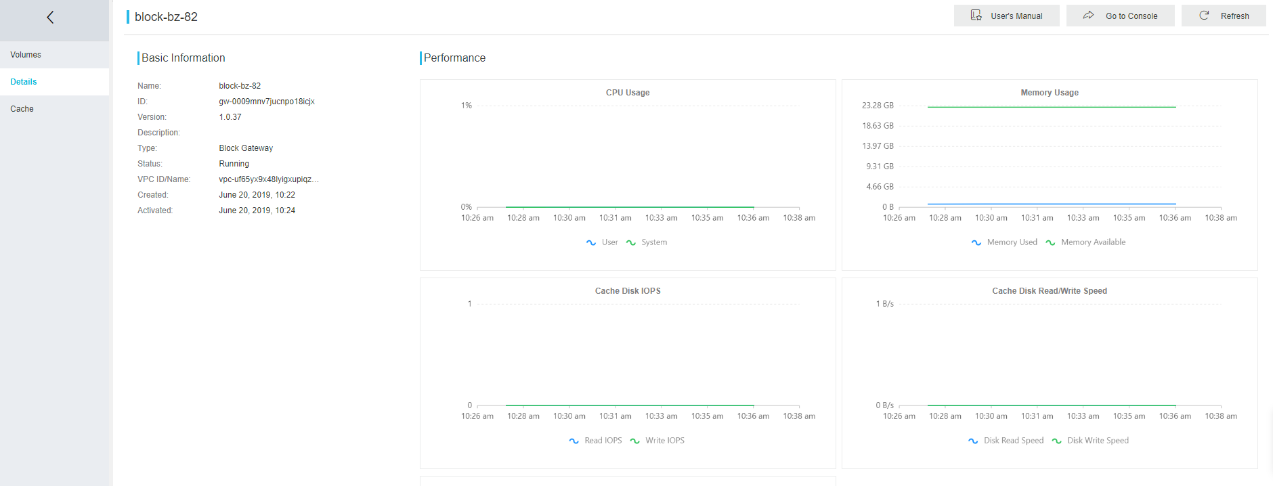Click the Cache Disk IOPS chart title

point(628,291)
